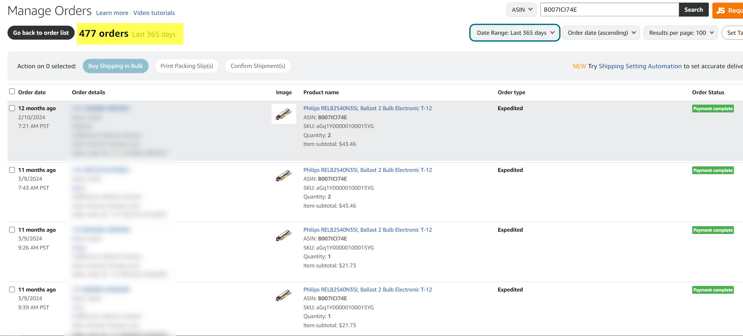Check the order placed 3/9/2024 9:39 AM
The height and width of the screenshot is (336, 743).
12,290
